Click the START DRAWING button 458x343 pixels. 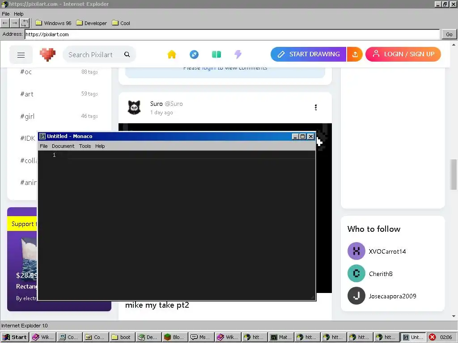click(309, 54)
